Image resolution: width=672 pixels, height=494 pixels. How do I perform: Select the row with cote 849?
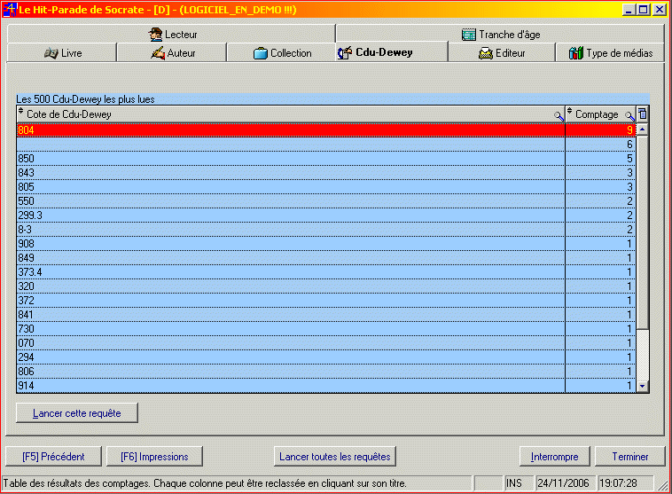[325, 258]
